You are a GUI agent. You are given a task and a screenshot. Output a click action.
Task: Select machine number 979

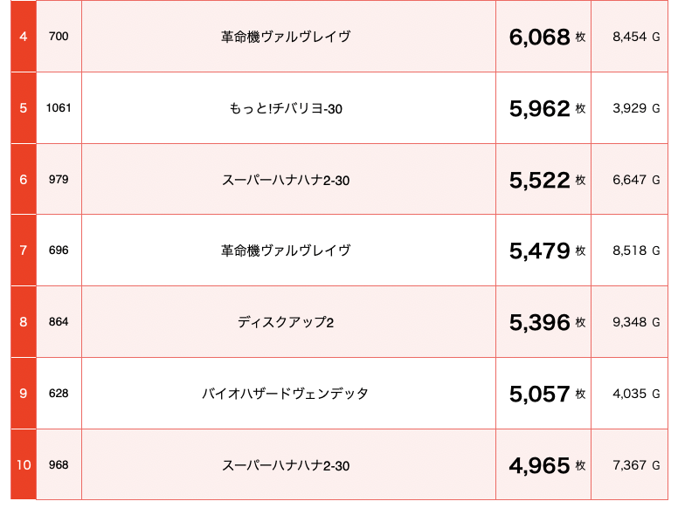click(x=59, y=179)
